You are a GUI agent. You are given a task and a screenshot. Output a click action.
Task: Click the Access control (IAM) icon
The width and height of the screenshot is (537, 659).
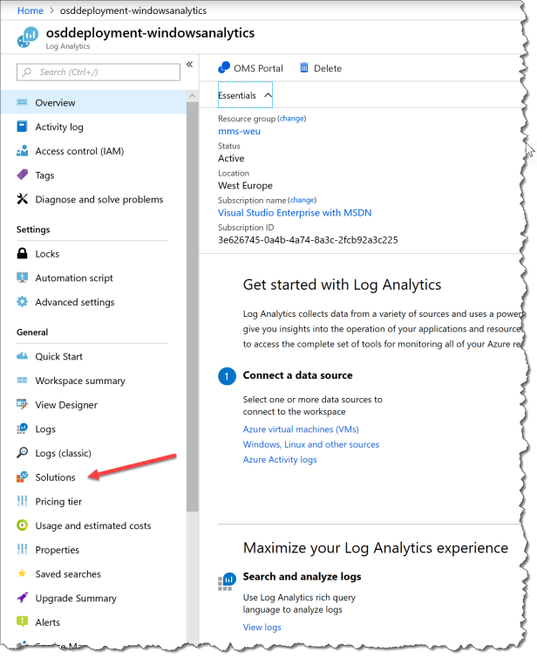click(x=22, y=151)
